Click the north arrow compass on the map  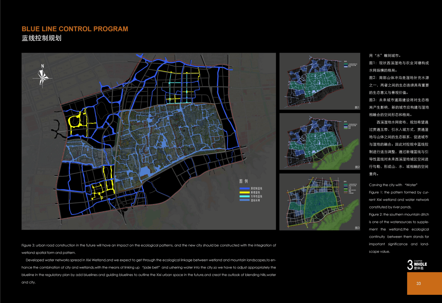pyautogui.click(x=42, y=75)
